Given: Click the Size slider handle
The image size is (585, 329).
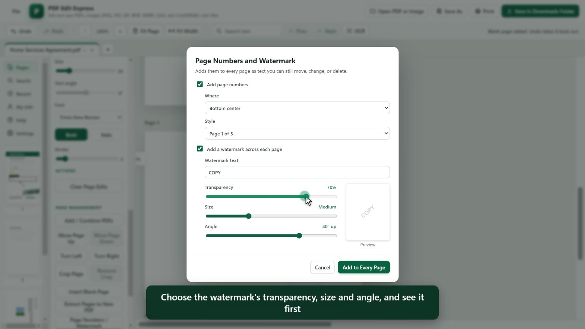Looking at the screenshot, I should pos(249,216).
